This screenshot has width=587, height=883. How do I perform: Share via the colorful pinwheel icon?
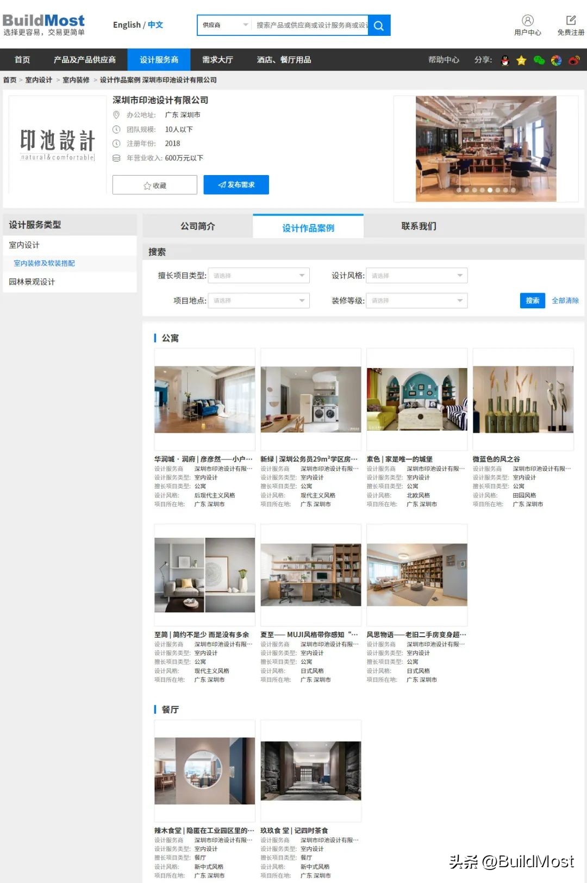[556, 60]
